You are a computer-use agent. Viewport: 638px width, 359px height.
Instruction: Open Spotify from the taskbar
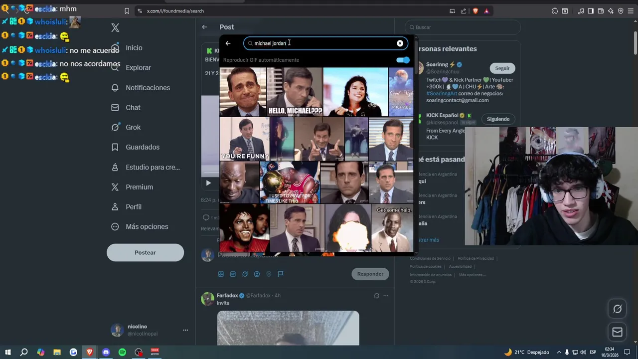point(122,352)
